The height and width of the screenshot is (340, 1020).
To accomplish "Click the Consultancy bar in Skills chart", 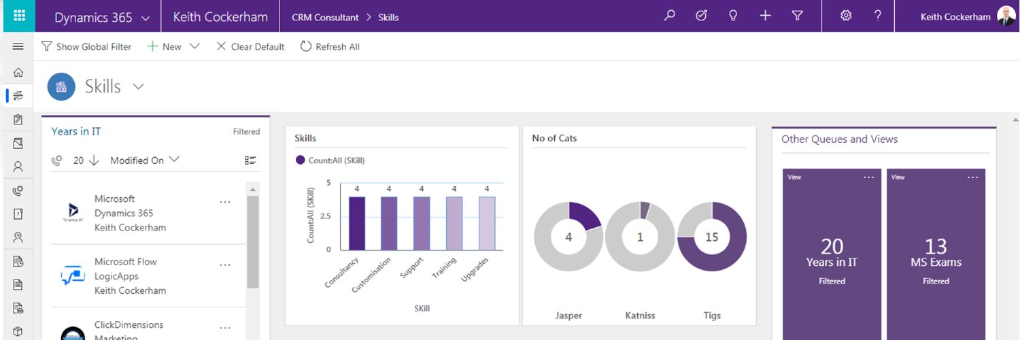I will point(356,223).
